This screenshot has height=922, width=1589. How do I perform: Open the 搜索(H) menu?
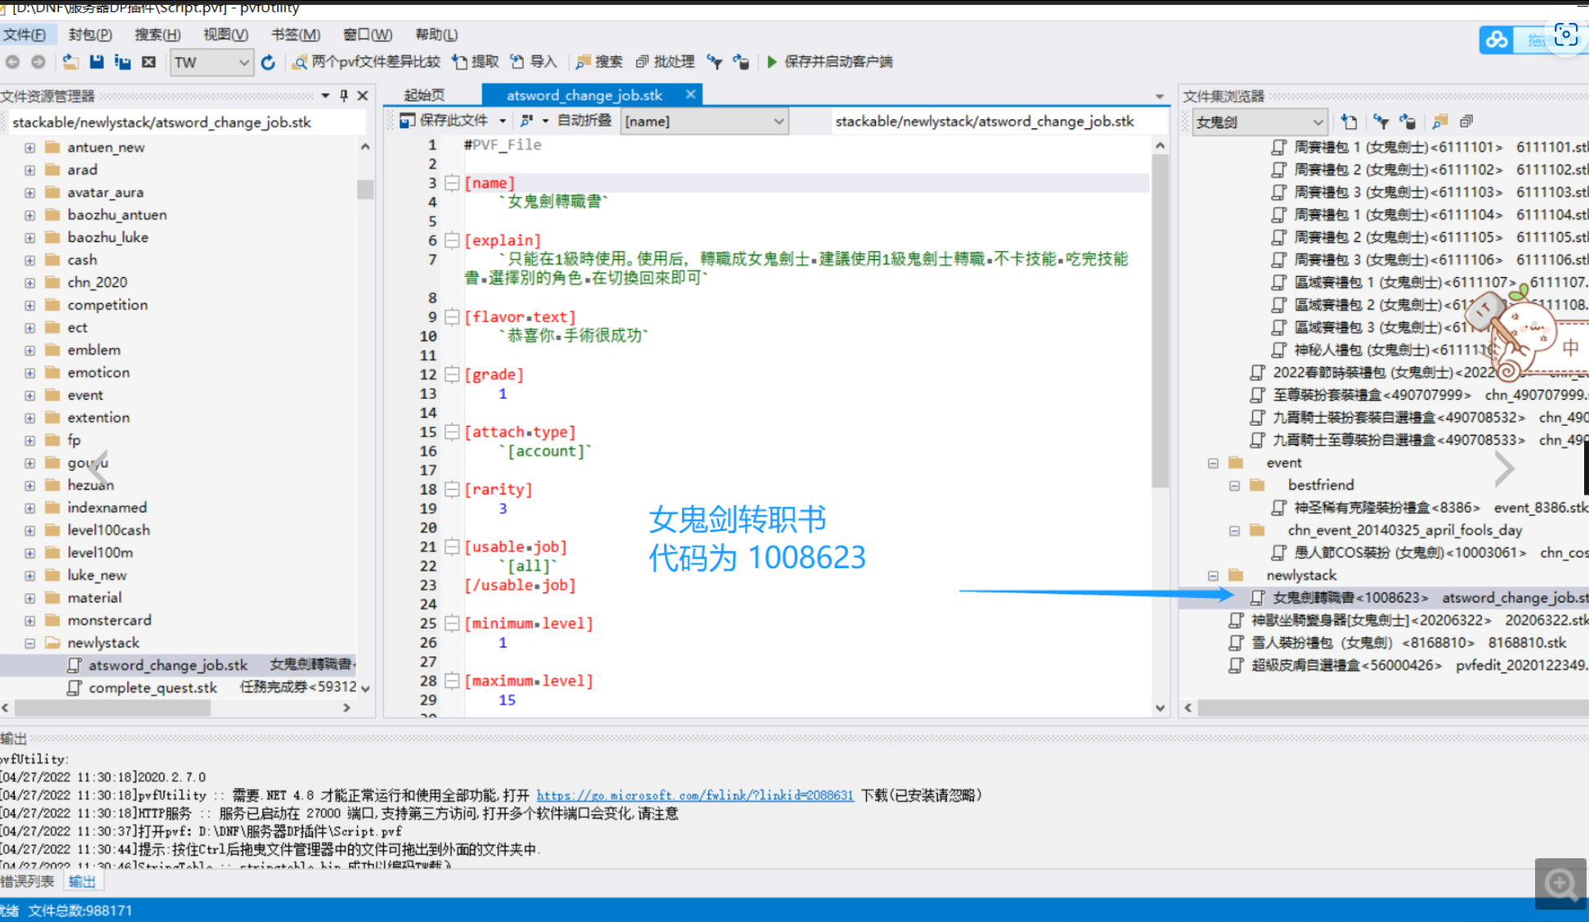point(158,34)
